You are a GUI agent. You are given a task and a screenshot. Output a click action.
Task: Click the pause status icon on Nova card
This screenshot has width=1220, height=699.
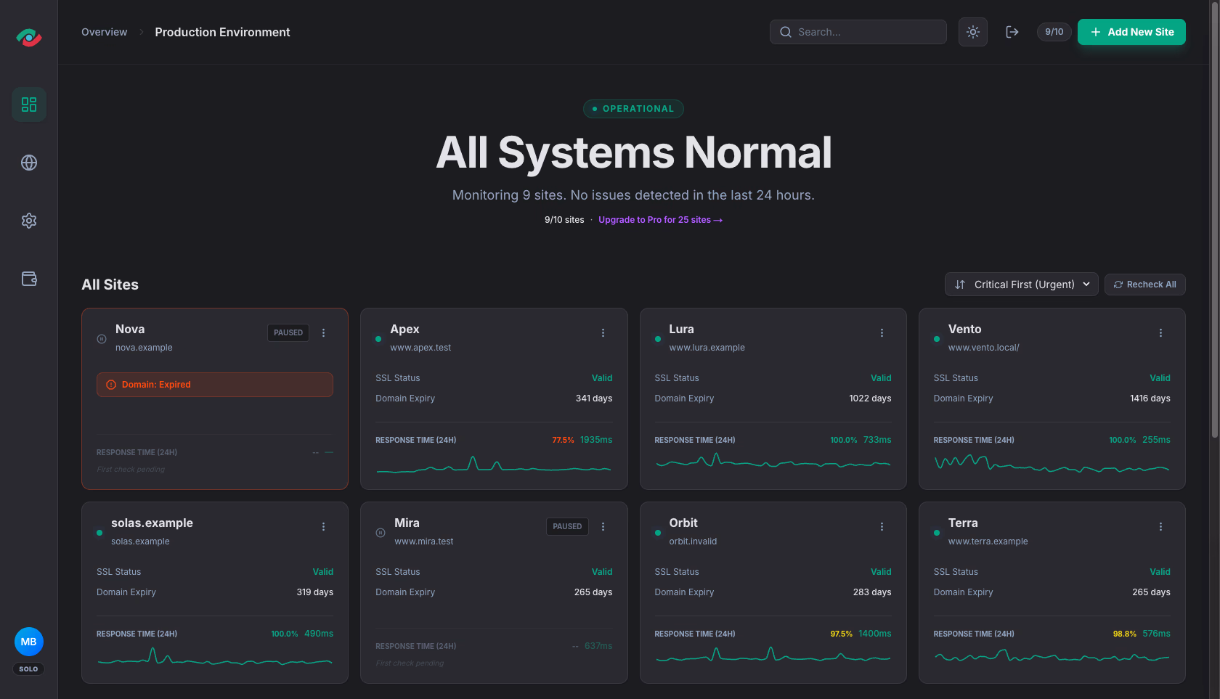pyautogui.click(x=102, y=339)
